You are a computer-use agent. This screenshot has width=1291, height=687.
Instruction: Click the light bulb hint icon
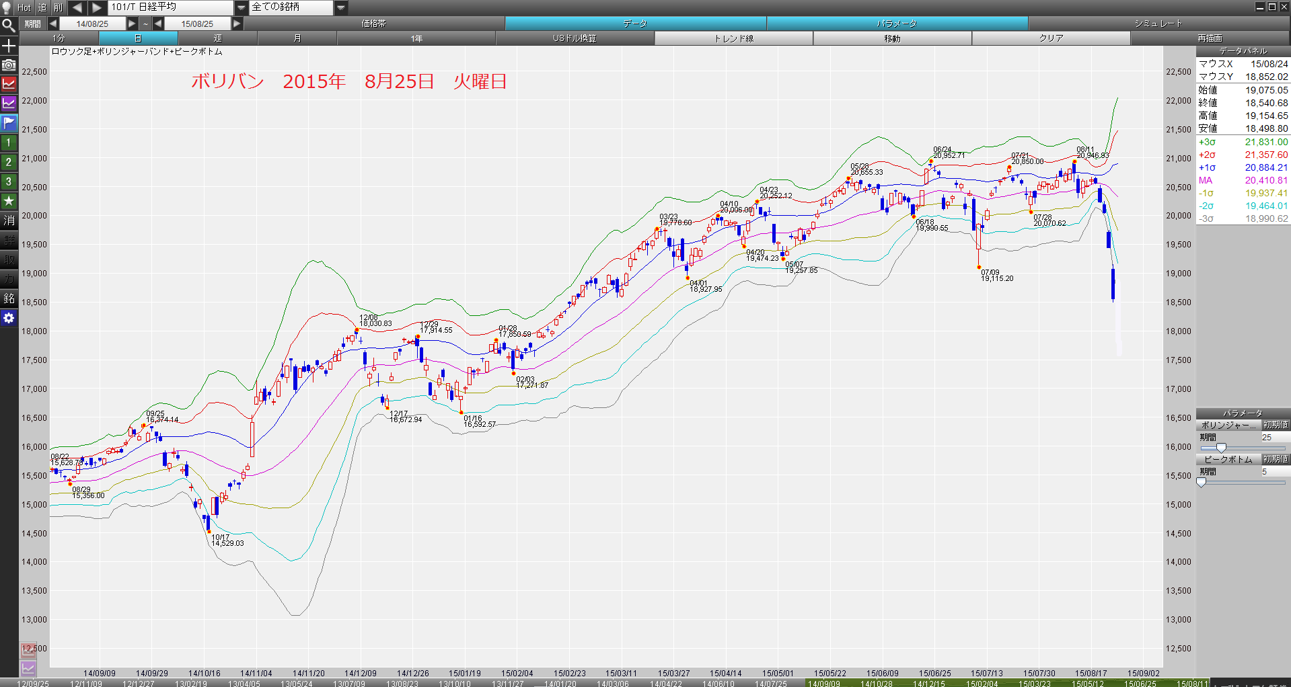[x=7, y=7]
